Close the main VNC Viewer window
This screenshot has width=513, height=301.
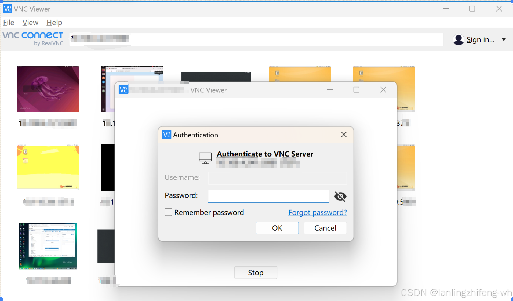coord(499,9)
